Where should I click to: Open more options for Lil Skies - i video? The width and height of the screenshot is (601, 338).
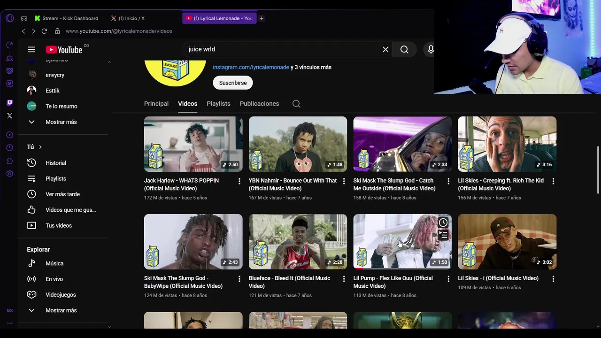coord(553,279)
